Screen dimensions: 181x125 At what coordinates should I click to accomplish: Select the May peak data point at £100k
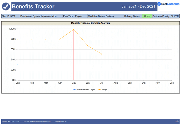point(74,29)
